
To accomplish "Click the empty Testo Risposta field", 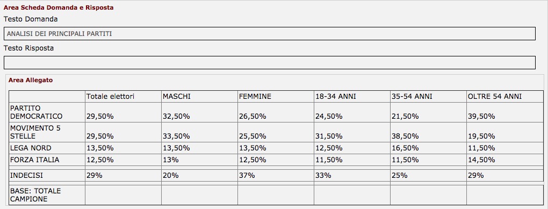I will [270, 62].
